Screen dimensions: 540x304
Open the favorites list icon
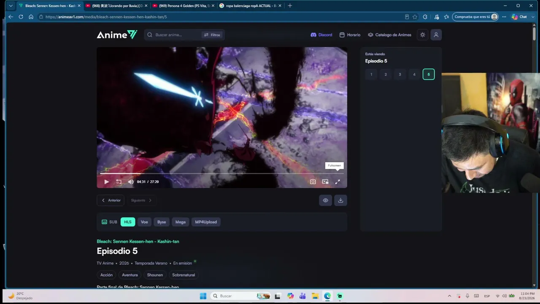pos(446,17)
